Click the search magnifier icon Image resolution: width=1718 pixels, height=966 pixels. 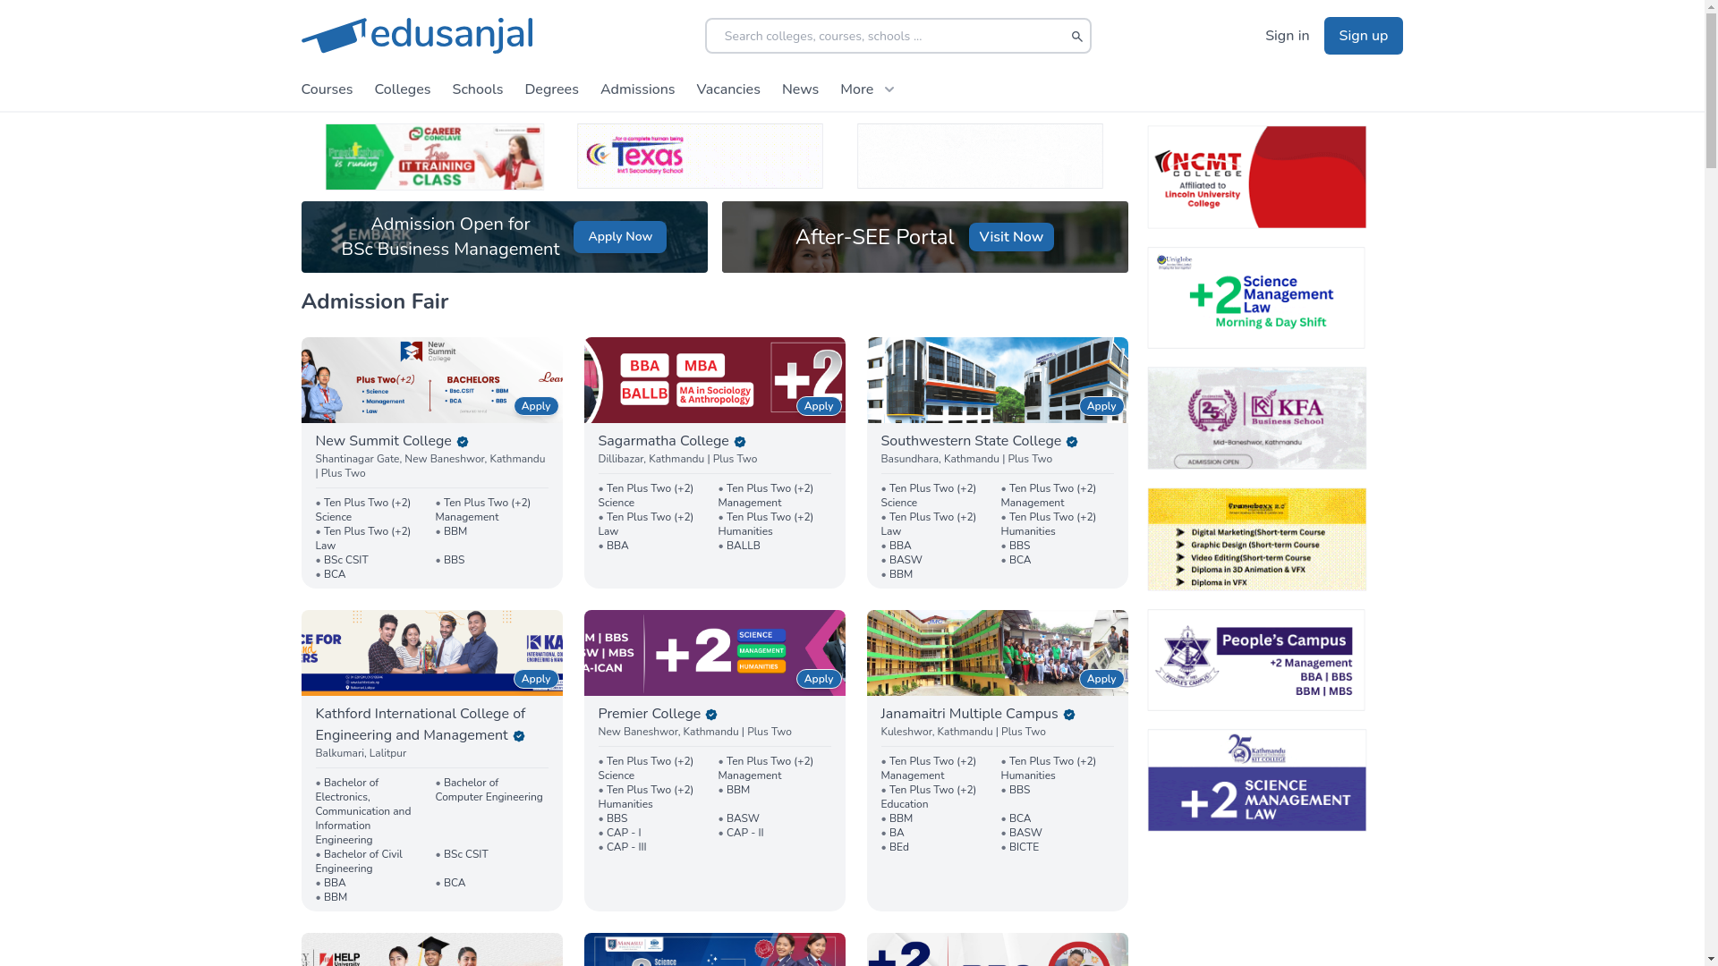tap(1076, 37)
